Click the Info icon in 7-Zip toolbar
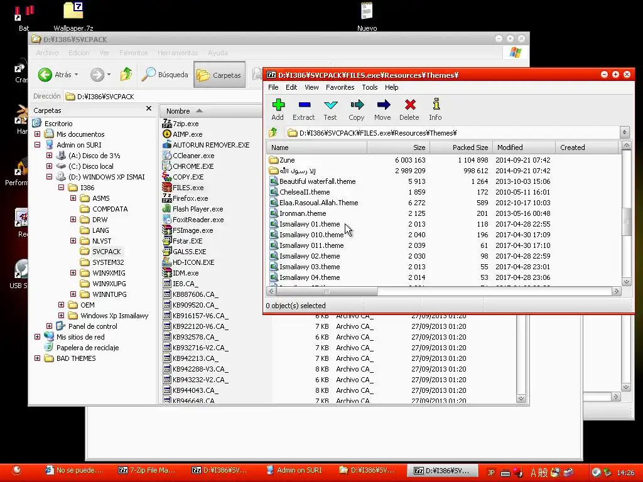The height and width of the screenshot is (482, 643). [x=436, y=104]
